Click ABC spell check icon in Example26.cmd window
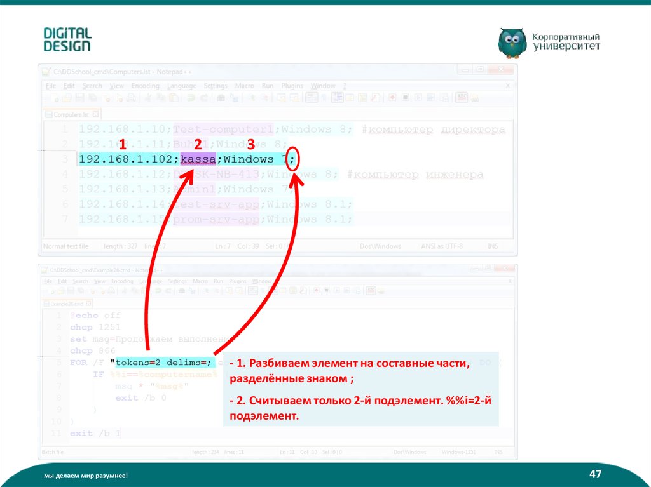This screenshot has height=487, width=651. click(x=371, y=290)
